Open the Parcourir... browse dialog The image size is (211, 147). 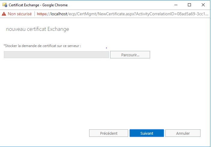[x=130, y=54]
